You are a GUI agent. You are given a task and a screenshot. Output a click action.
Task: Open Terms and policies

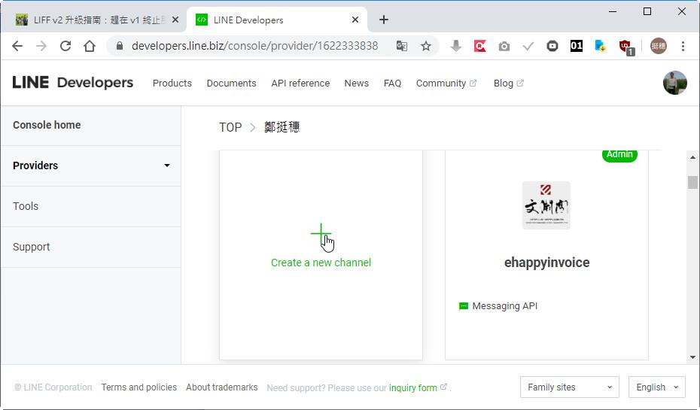click(x=138, y=387)
